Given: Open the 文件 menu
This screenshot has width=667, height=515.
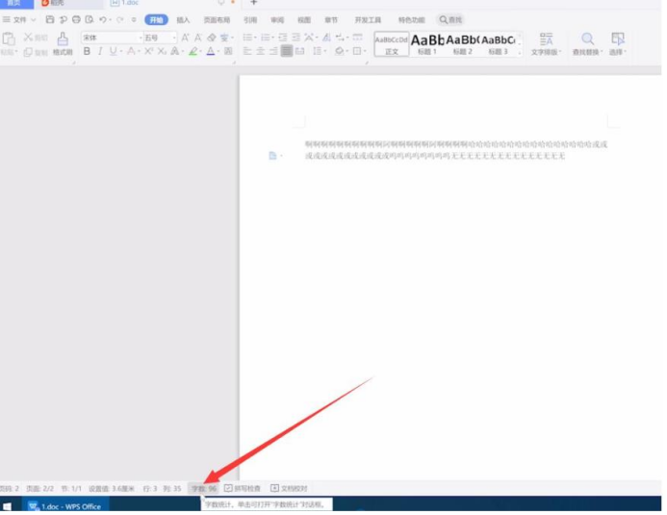Looking at the screenshot, I should (x=18, y=19).
